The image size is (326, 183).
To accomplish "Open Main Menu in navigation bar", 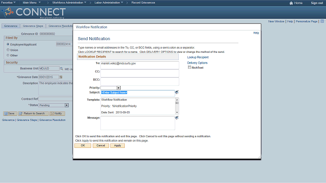I will pyautogui.click(x=32, y=3).
